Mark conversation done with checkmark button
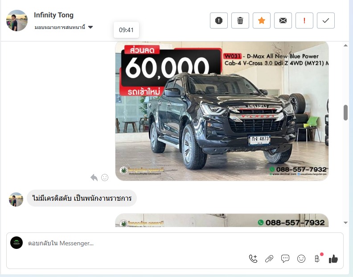The image size is (353, 277). [325, 21]
